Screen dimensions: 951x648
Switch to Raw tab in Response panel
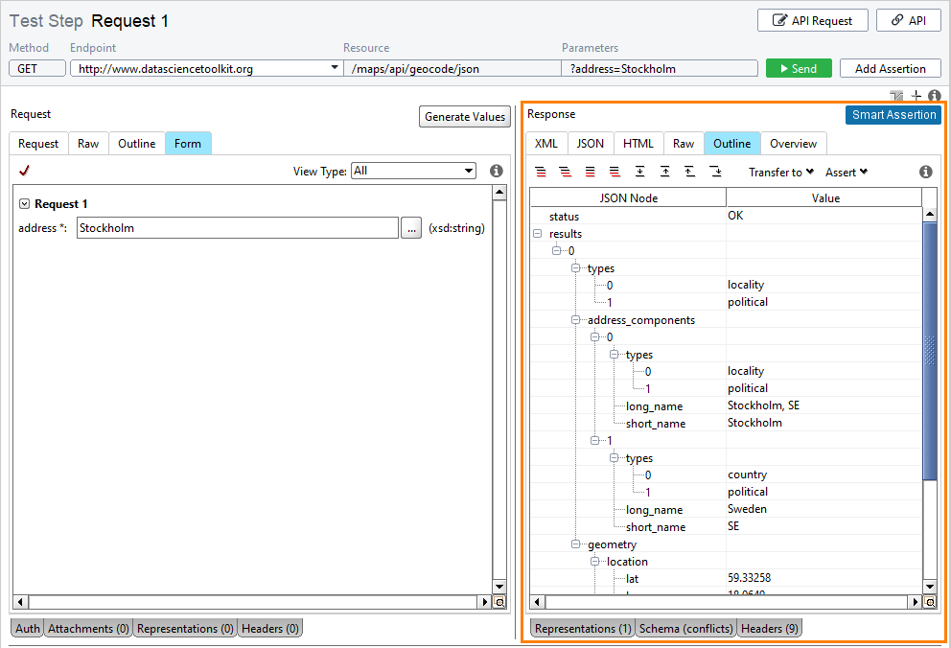pos(683,144)
